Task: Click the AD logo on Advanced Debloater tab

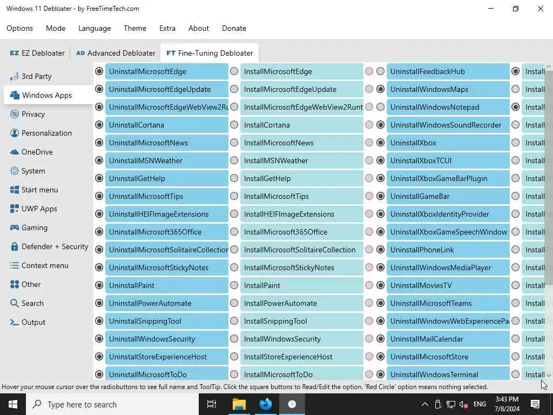Action: 80,53
